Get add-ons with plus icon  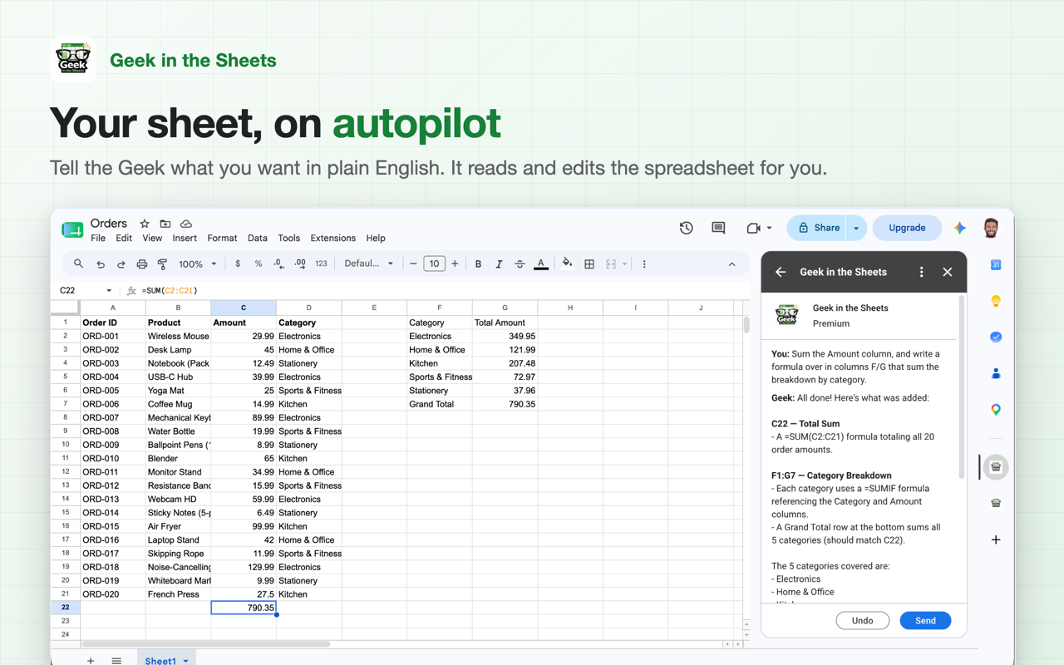click(996, 539)
